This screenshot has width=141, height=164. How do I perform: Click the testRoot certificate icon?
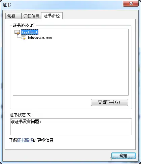(x=17, y=32)
